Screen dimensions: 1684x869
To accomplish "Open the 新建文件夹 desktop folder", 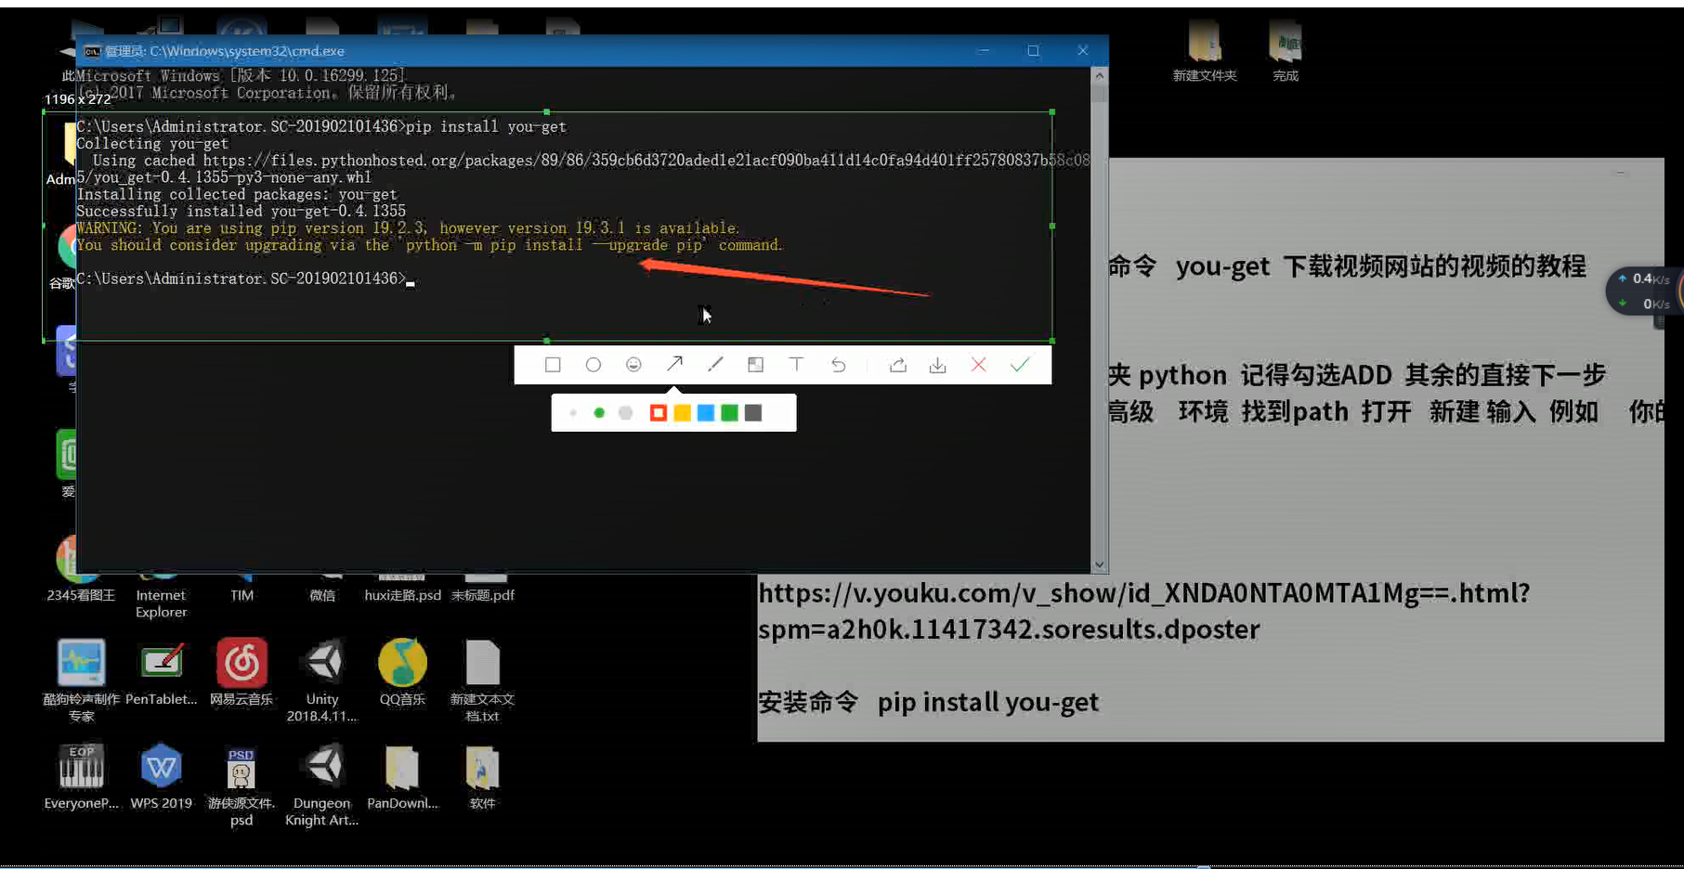I will point(1205,50).
